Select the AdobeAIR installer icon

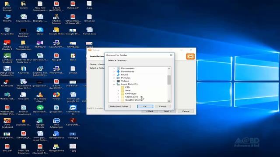click(x=73, y=122)
